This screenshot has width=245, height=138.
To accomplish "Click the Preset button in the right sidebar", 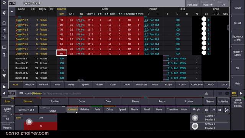I will pos(237,23).
